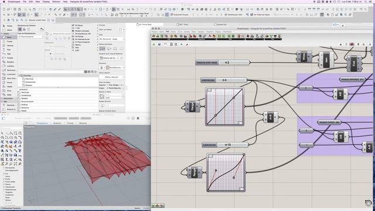The width and height of the screenshot is (375, 211).
Task: Open the Solution menu in menu bar
Action: click(x=56, y=1)
